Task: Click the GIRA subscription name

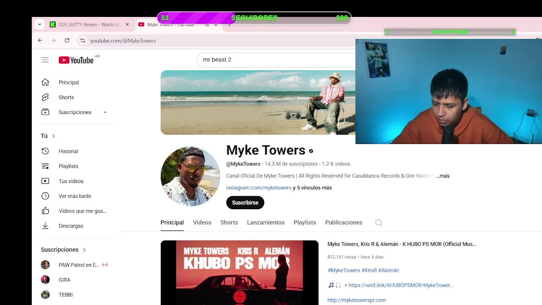Action: 64,280
